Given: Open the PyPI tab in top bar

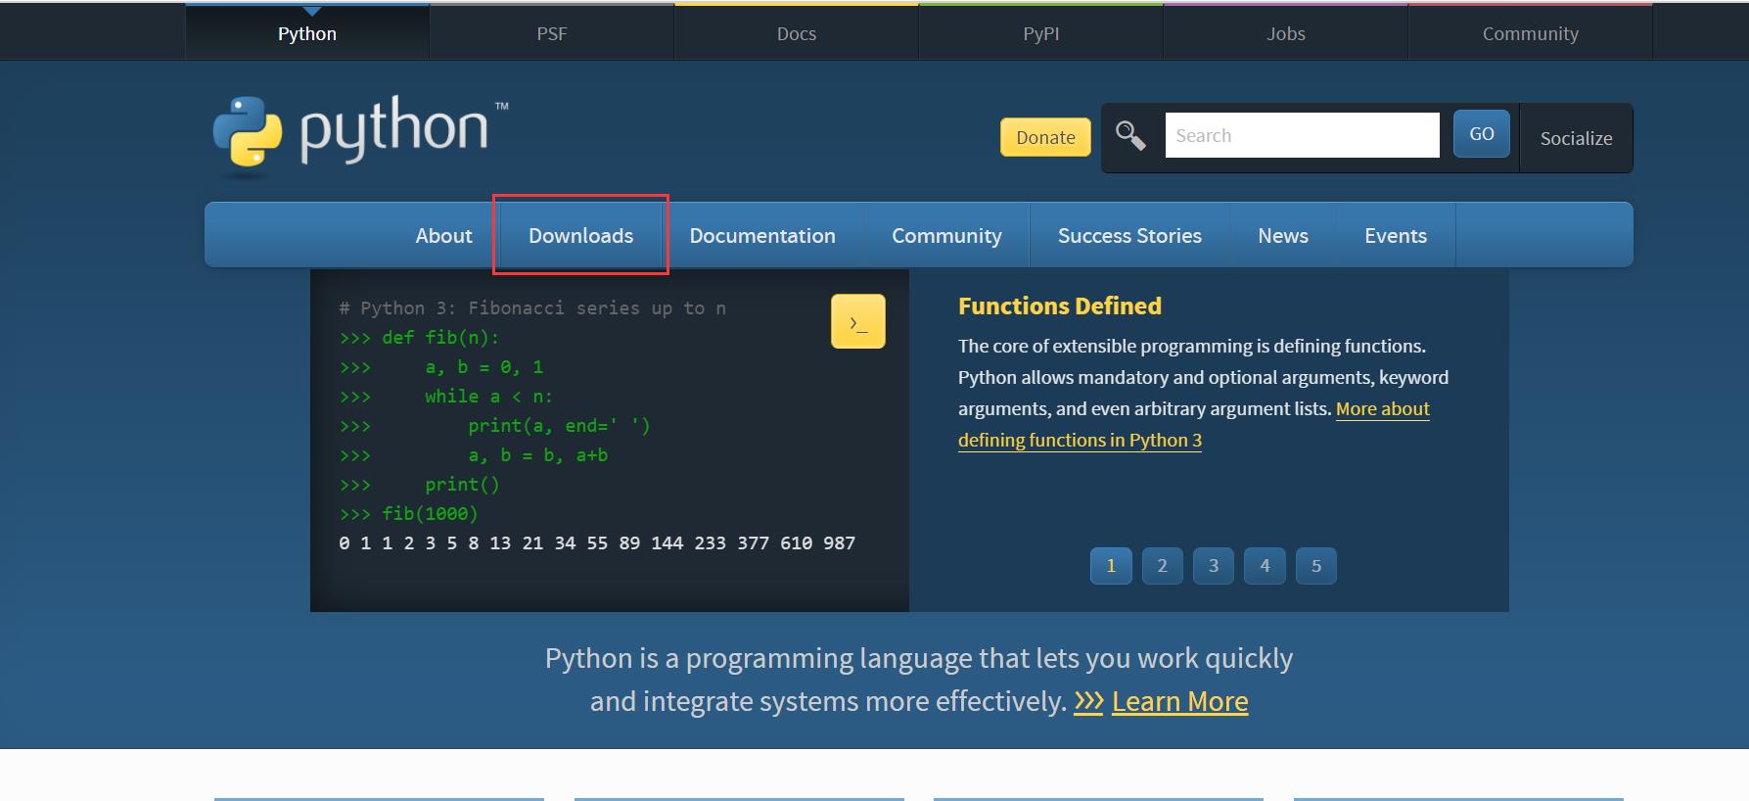Looking at the screenshot, I should [x=1041, y=33].
